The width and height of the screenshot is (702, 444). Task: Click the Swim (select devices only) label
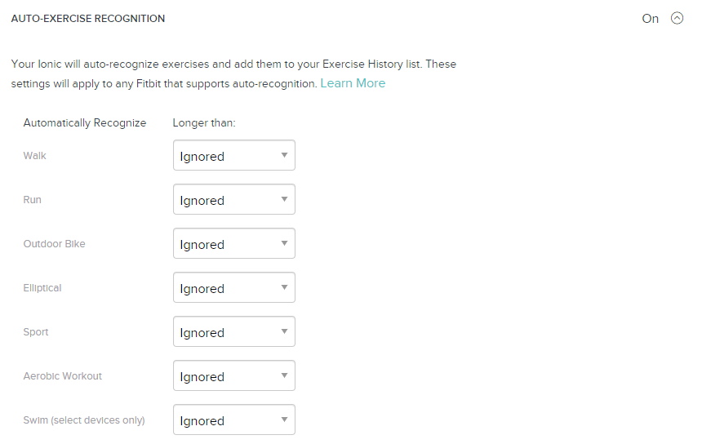(x=84, y=420)
